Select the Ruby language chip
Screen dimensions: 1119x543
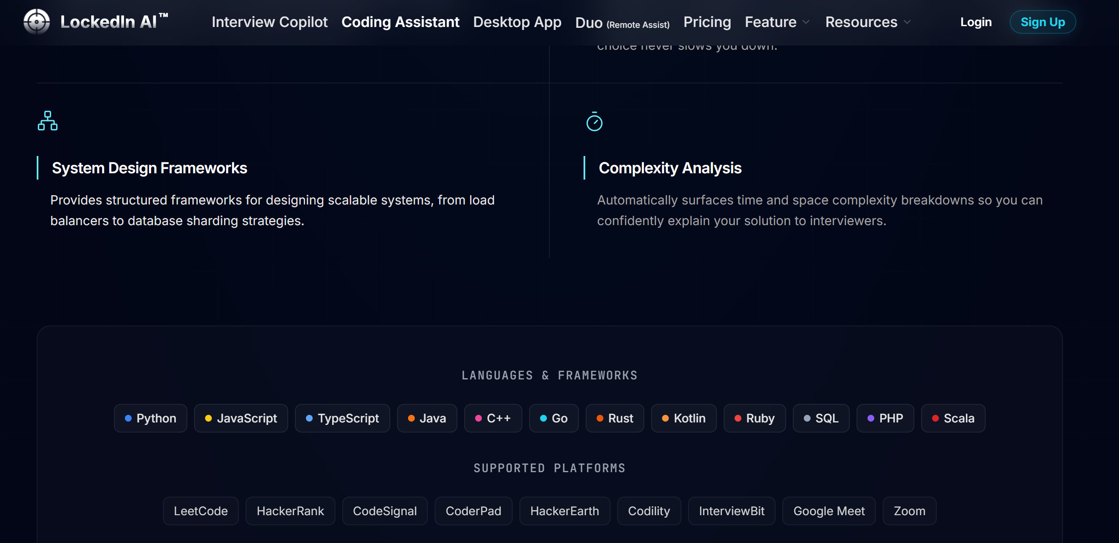point(754,418)
